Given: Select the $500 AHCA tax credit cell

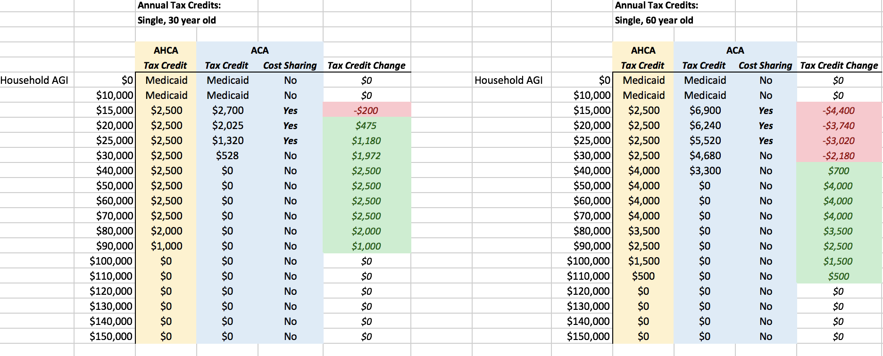Looking at the screenshot, I should (x=643, y=276).
